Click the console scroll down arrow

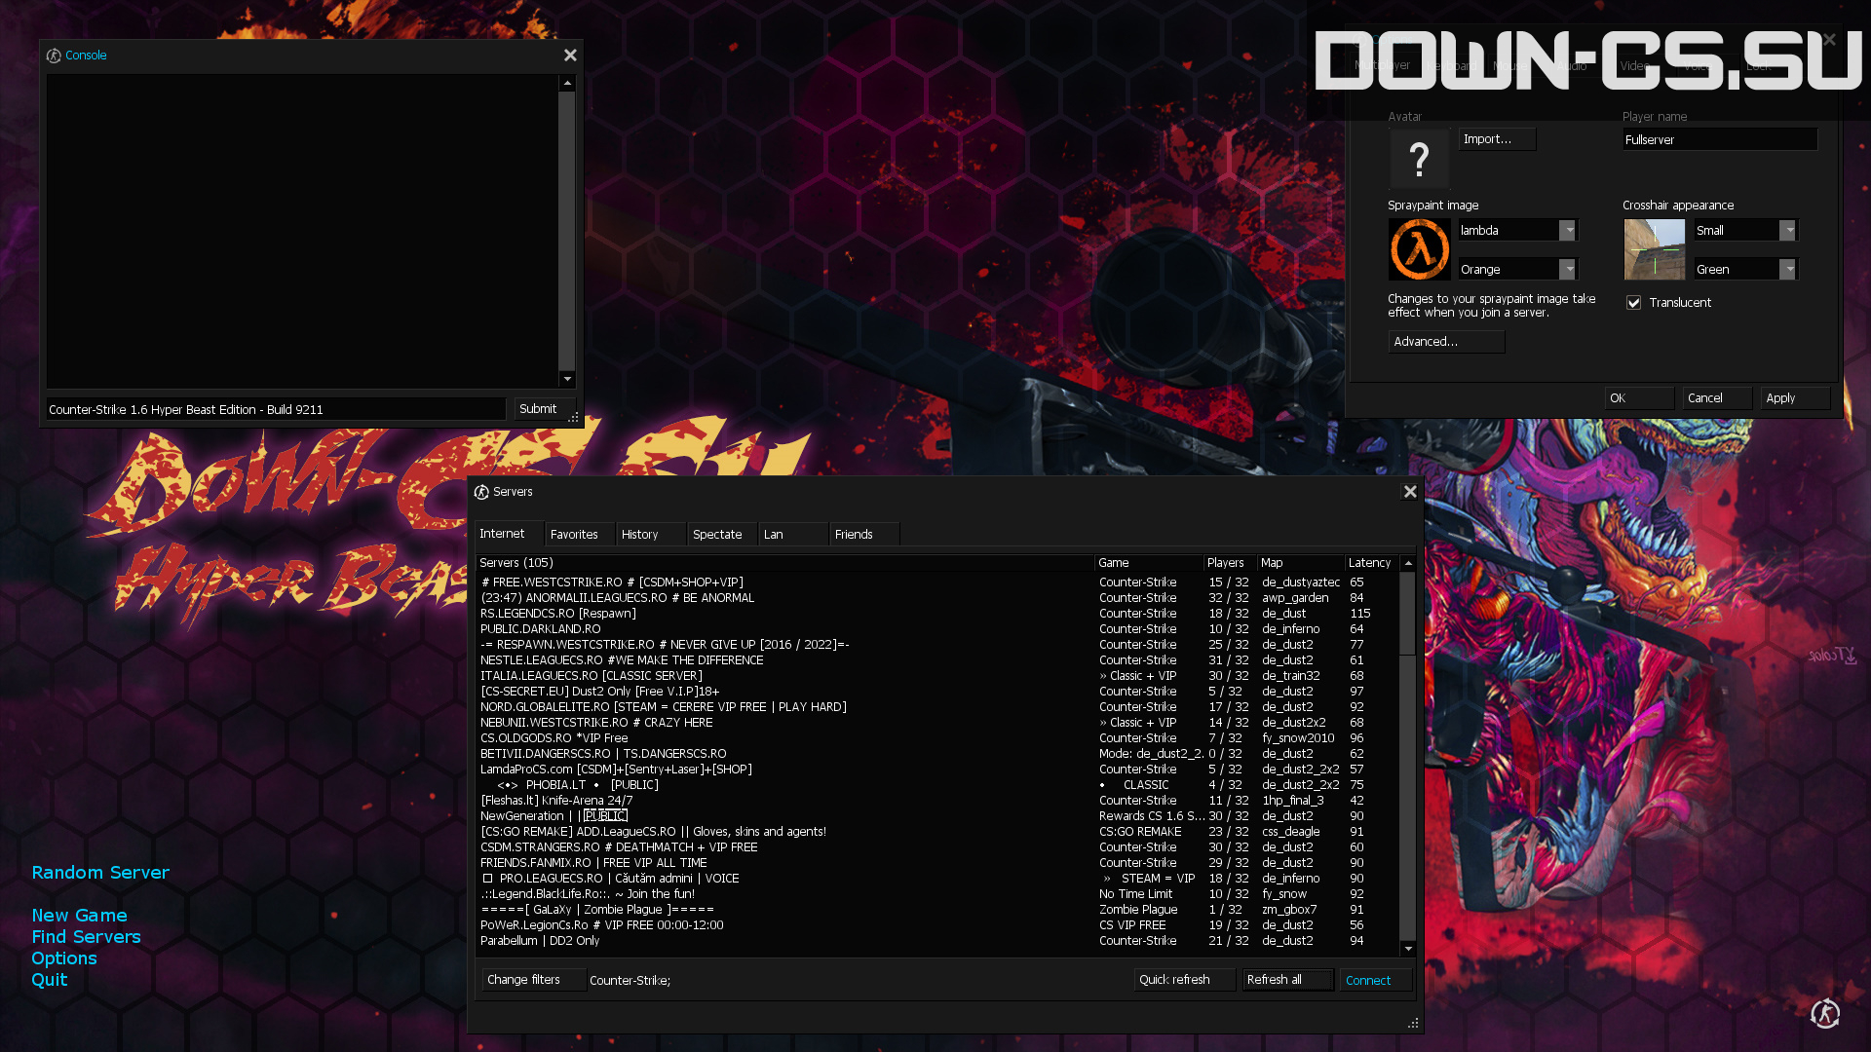click(566, 379)
